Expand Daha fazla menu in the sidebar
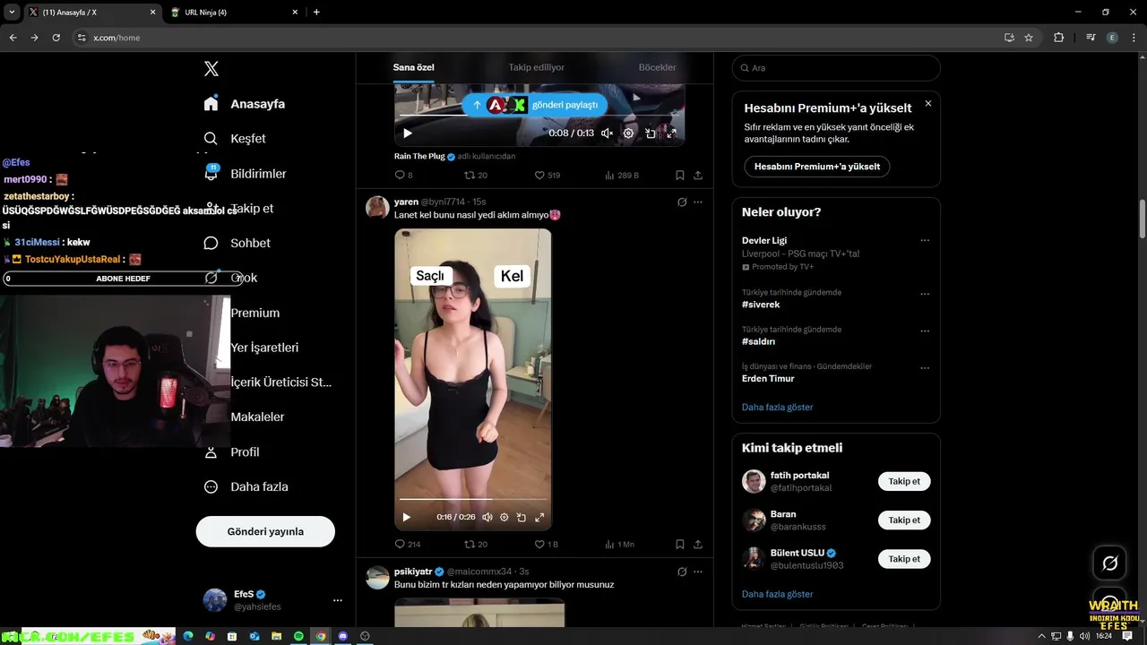Viewport: 1147px width, 645px height. 246,486
